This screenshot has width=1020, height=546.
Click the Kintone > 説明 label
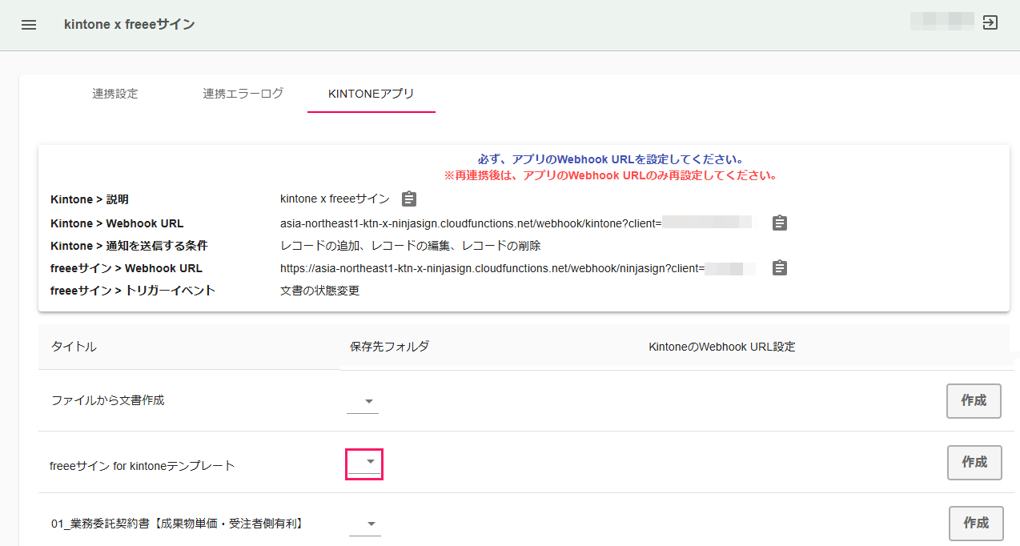(90, 199)
